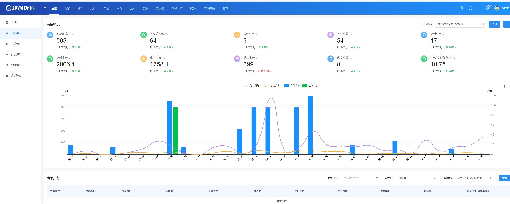Collapse the sidebar with the hamburger icon
Image resolution: width=510 pixels, height=204 pixels.
click(45, 8)
